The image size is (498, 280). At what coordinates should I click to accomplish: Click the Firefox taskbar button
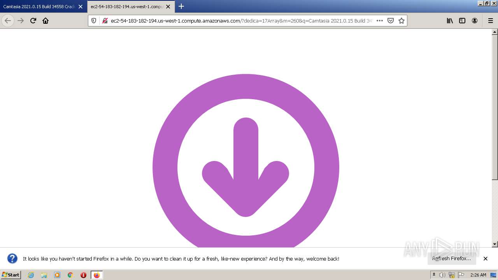coord(96,275)
